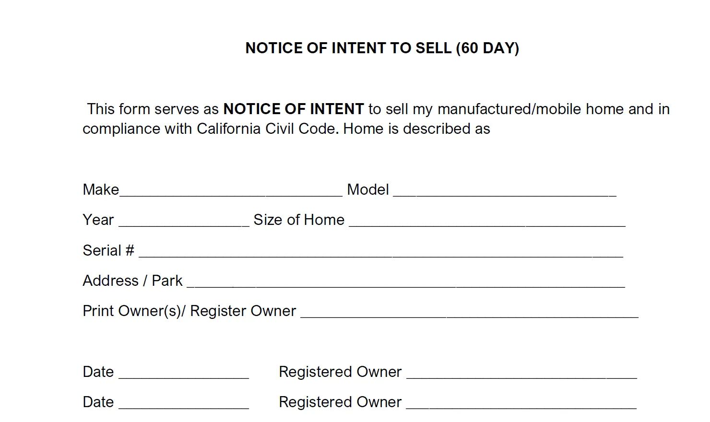This screenshot has width=710, height=422.
Task: Click the "NOTICE OF INTENT TO SELL" title heading
Action: [x=349, y=48]
